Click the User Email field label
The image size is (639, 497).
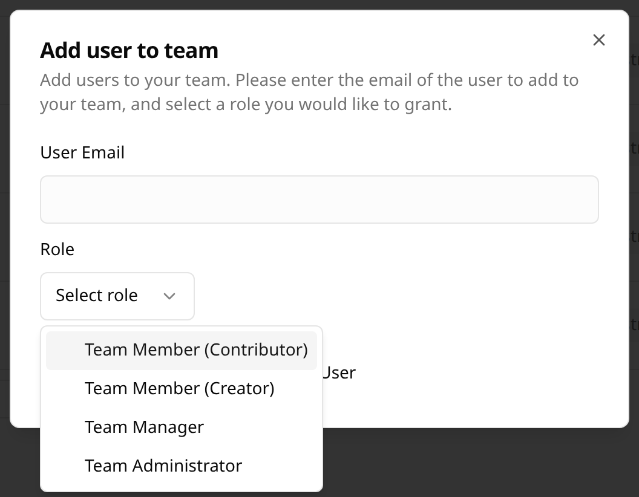pos(82,152)
